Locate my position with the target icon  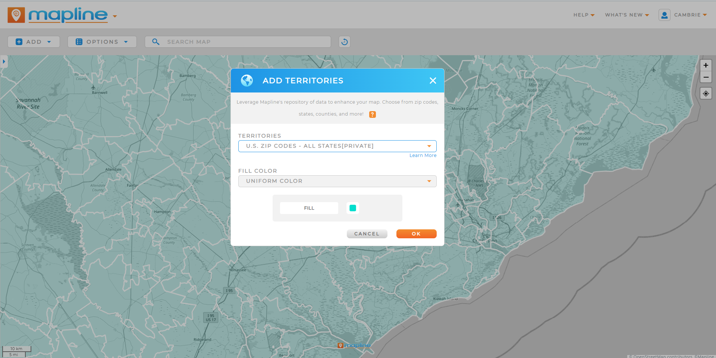(706, 94)
